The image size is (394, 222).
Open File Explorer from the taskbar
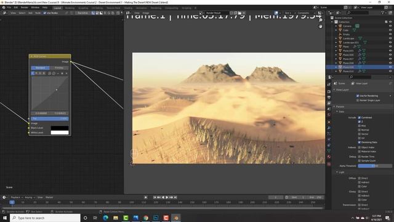(116, 218)
